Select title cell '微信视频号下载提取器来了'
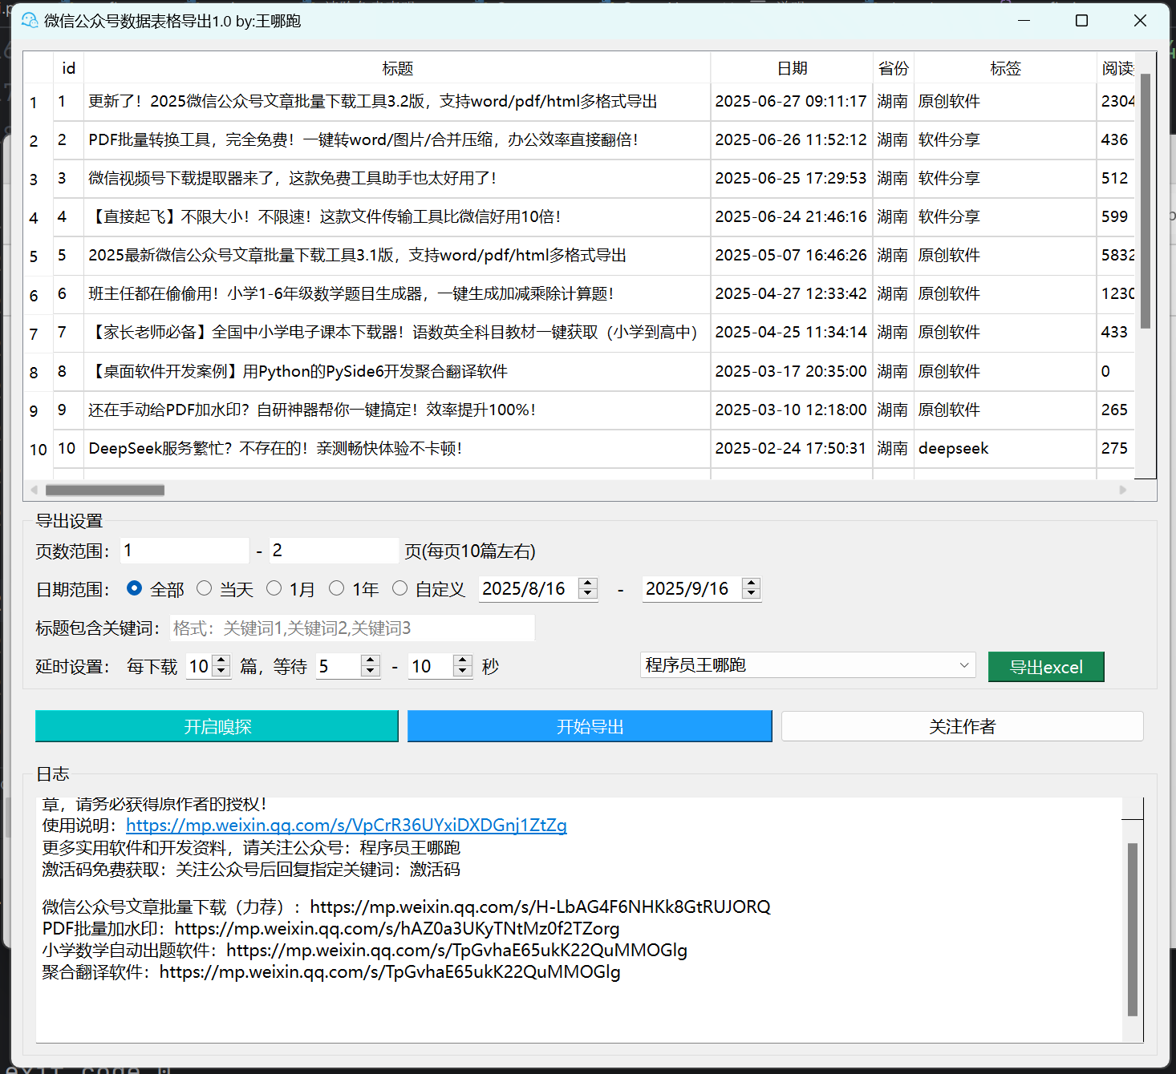Image resolution: width=1176 pixels, height=1074 pixels. tap(397, 179)
